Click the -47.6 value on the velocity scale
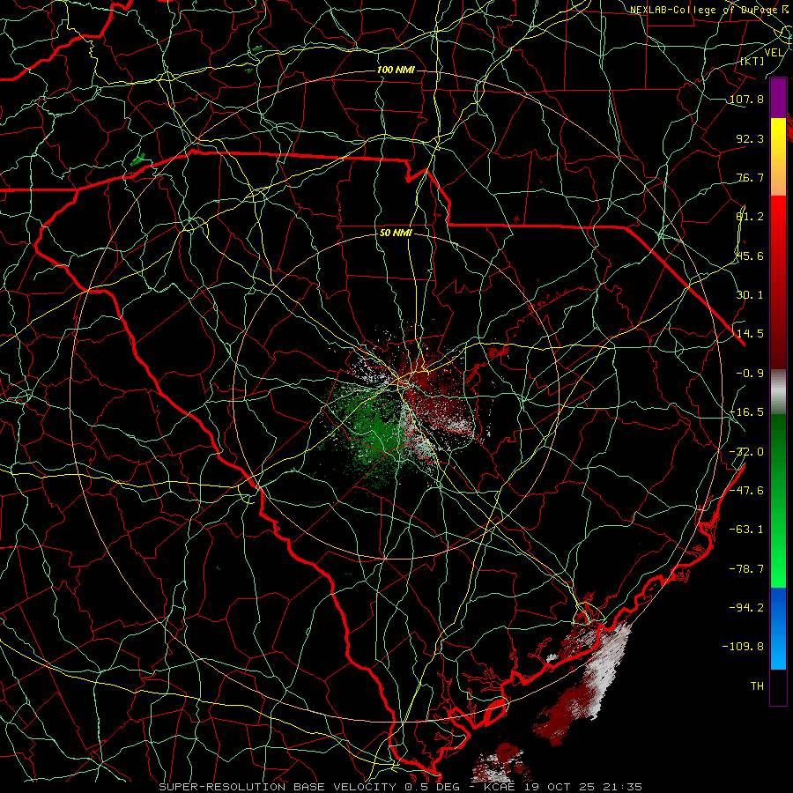 pos(746,491)
